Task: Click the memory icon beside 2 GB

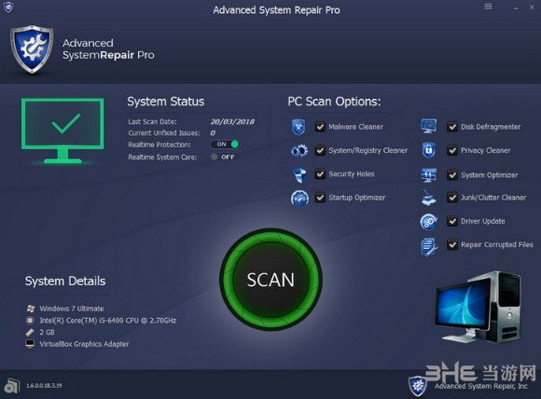Action: 31,332
